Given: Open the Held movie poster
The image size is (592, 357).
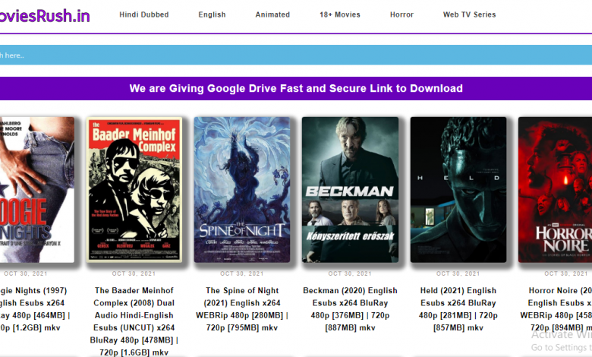Looking at the screenshot, I should pyautogui.click(x=458, y=190).
